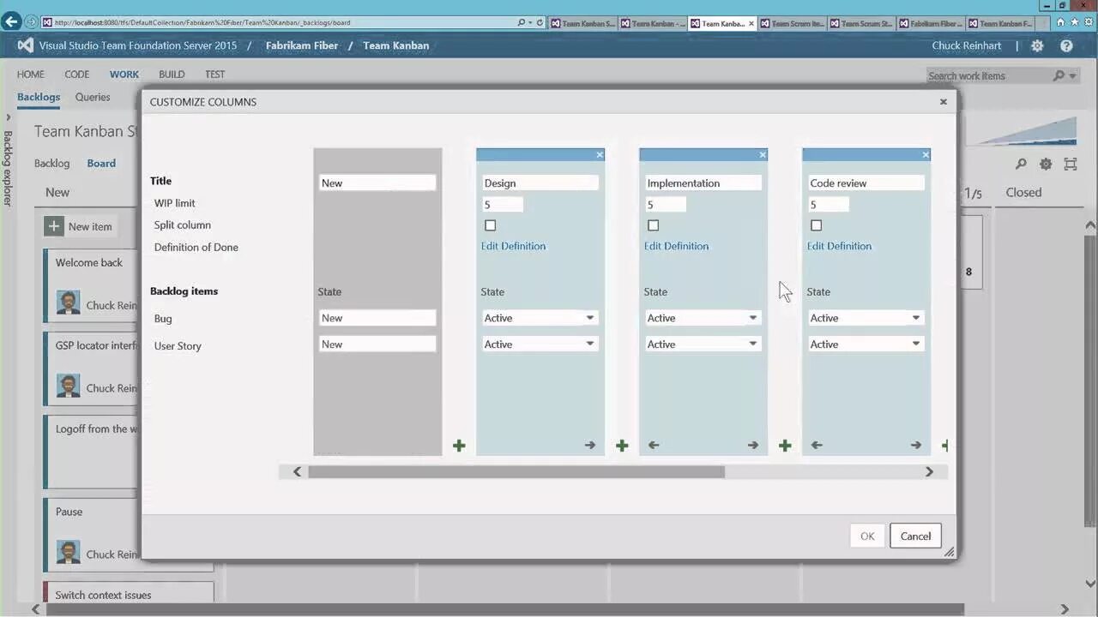Expand the Backlog explorer side panel
The width and height of the screenshot is (1098, 617).
click(8, 118)
